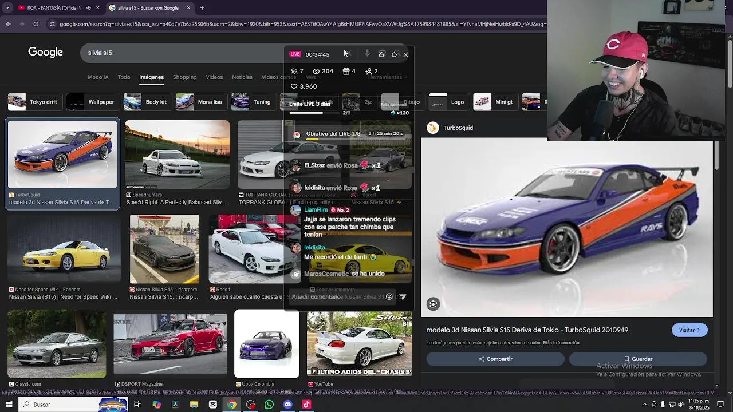Click the 'Guardar' button

coord(638,359)
